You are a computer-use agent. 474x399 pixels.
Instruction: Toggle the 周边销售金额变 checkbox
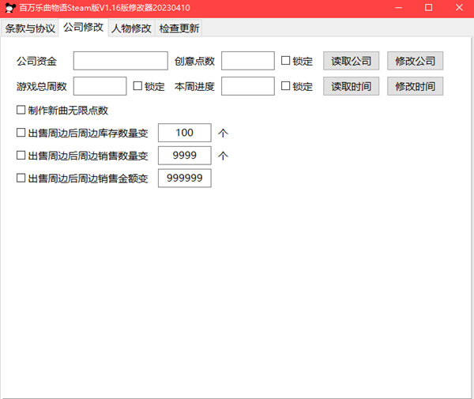click(21, 179)
